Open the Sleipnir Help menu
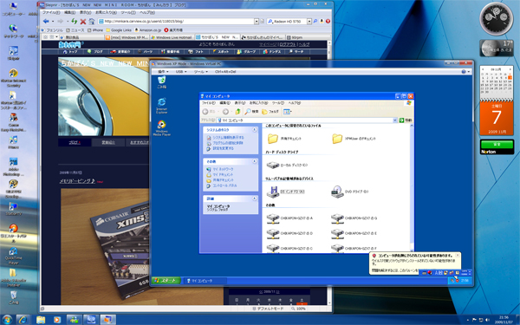520x325 pixels. point(147,12)
